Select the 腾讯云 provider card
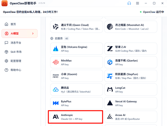Image resolution: width=167 pixels, height=126 pixels. [77, 89]
